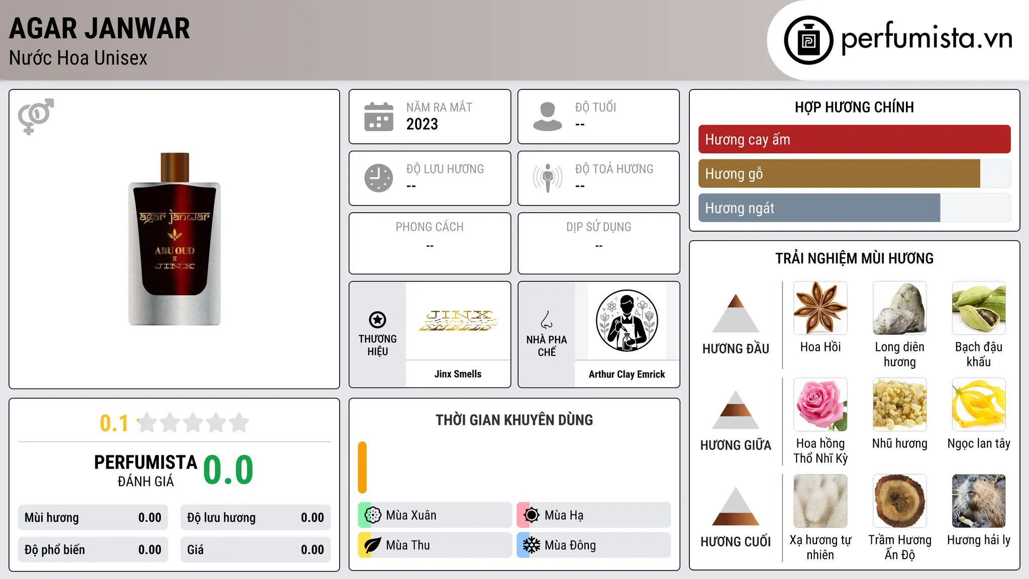
Task: Click the clock icon beside Độ lưu hương
Action: pyautogui.click(x=379, y=178)
